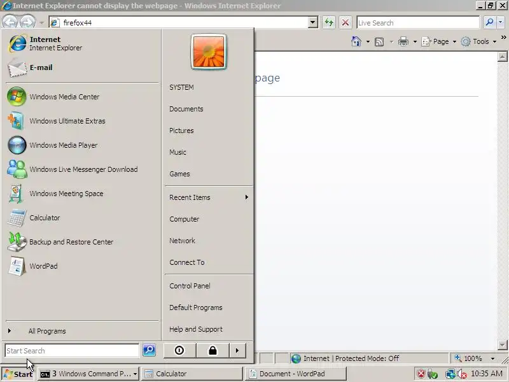Open Calculator from Start menu list
Screen dimensions: 509x382
coord(81,218)
